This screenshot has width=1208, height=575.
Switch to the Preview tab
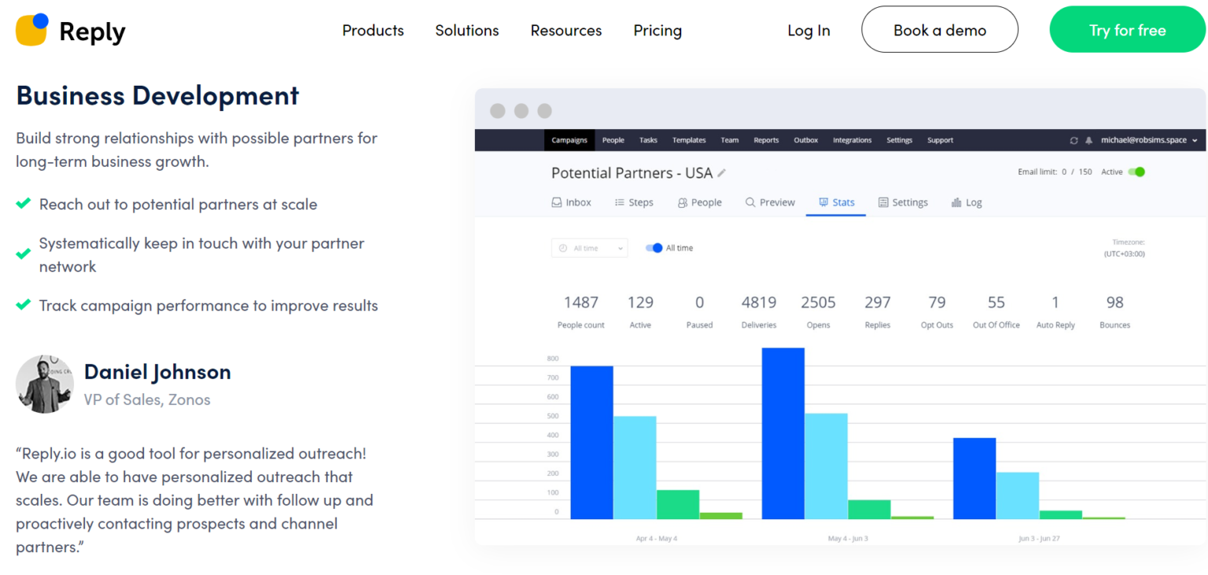tap(770, 202)
